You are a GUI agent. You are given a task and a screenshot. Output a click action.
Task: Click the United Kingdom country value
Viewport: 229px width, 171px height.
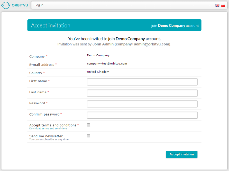point(98,72)
